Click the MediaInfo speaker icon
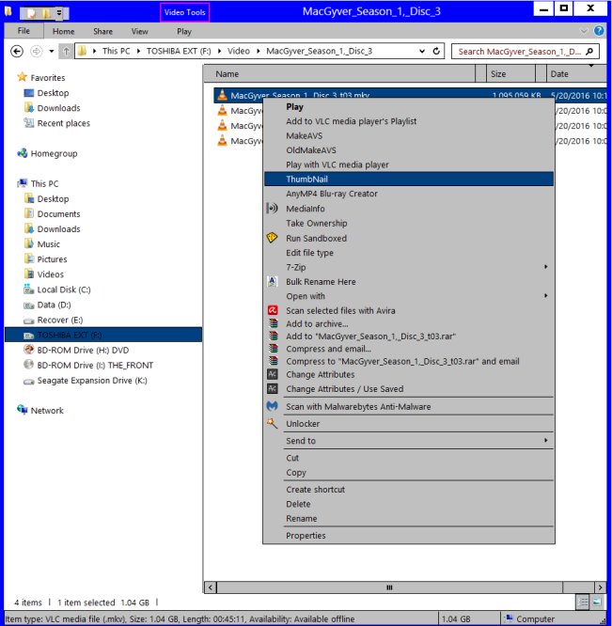The image size is (612, 626). [272, 209]
